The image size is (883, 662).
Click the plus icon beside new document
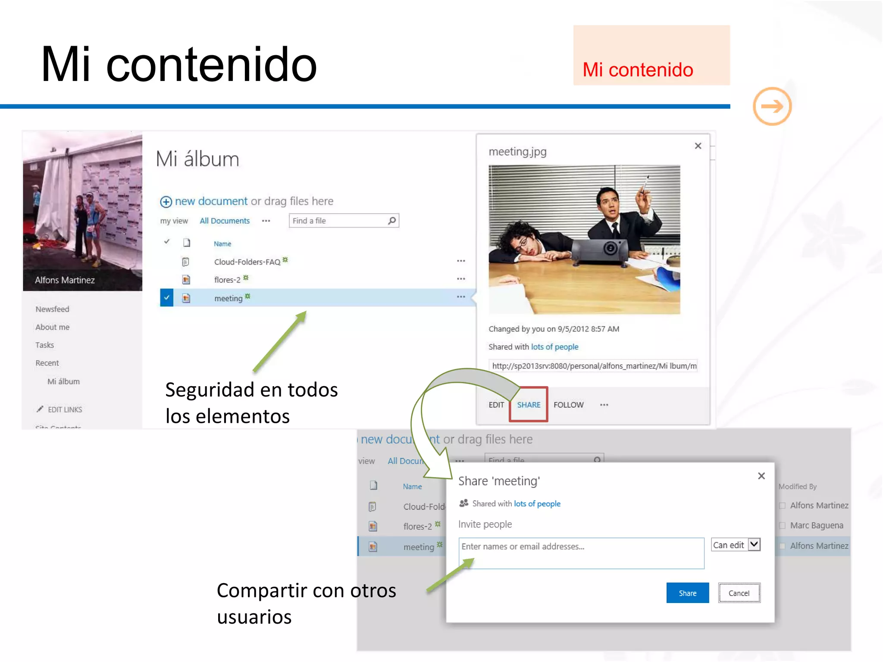point(166,202)
